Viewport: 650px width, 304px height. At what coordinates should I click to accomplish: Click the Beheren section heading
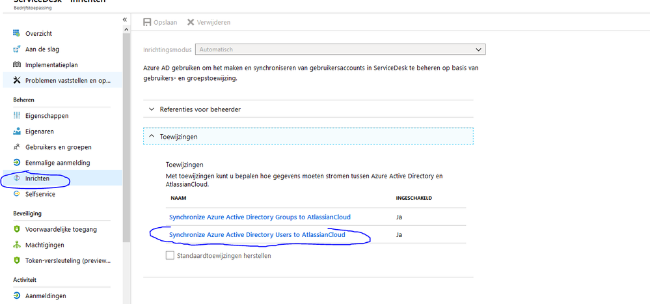(23, 100)
